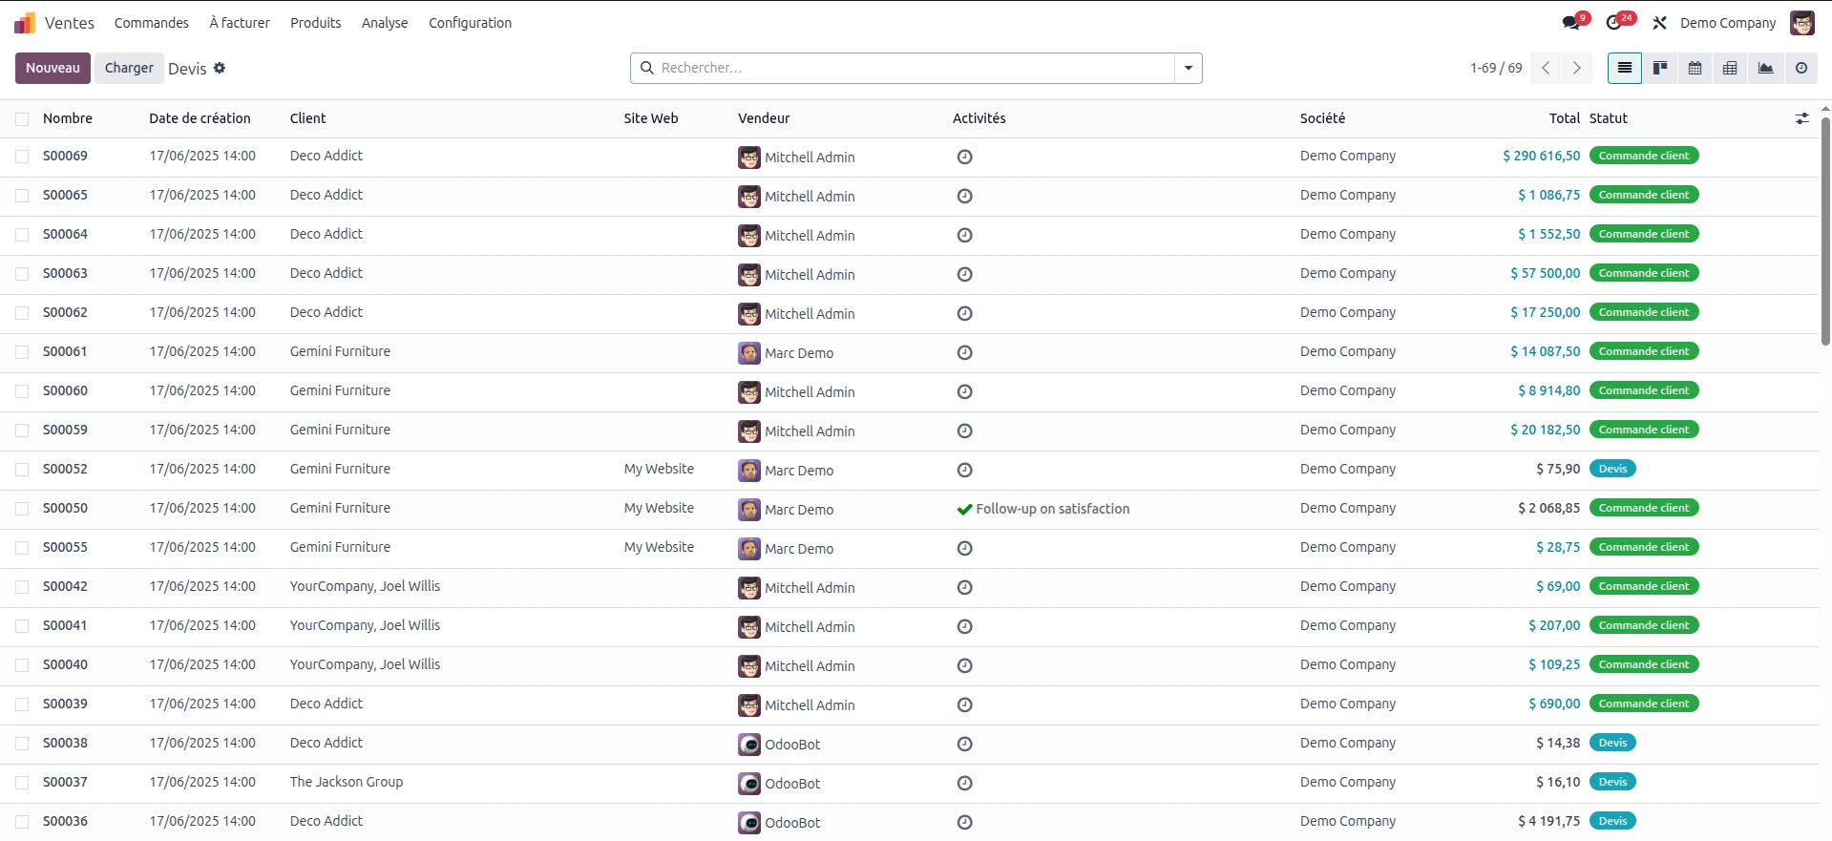Open optional columns settings in table header
Image resolution: width=1832 pixels, height=841 pixels.
[x=1801, y=118]
